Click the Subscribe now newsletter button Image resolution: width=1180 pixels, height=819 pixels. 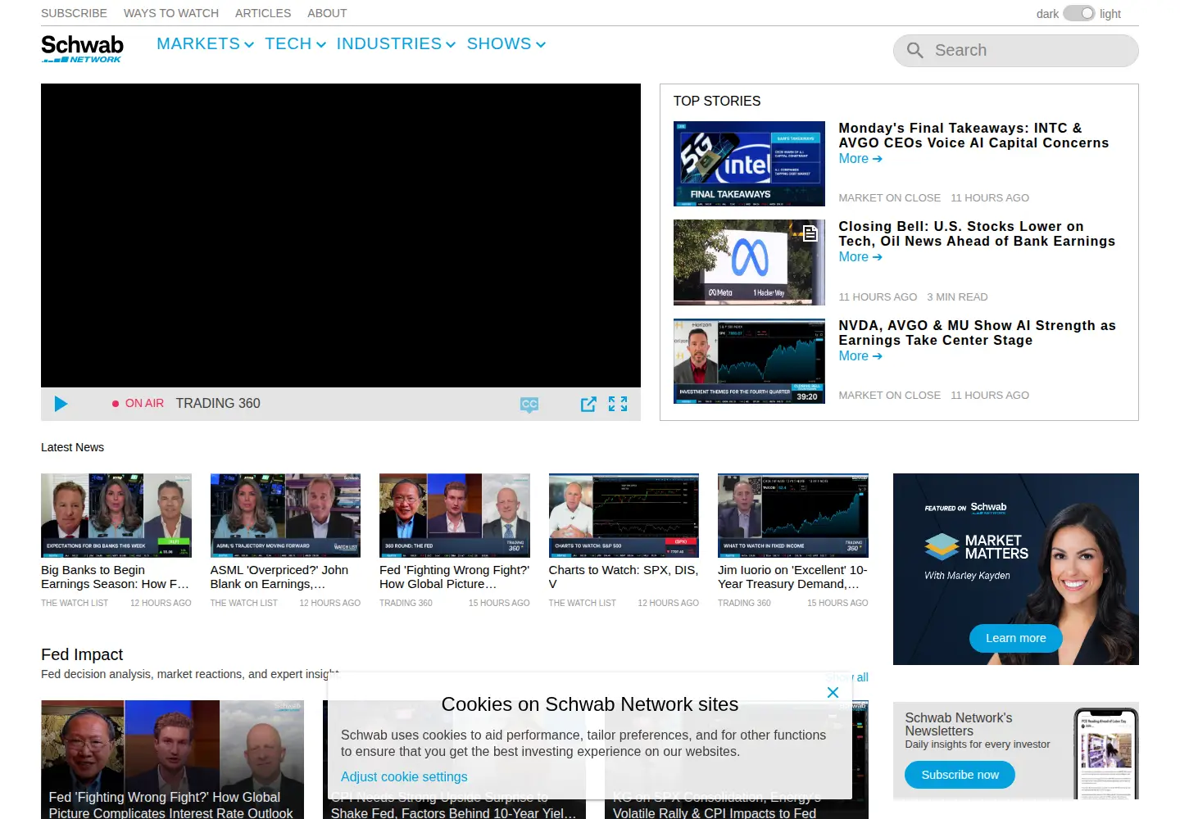960,775
